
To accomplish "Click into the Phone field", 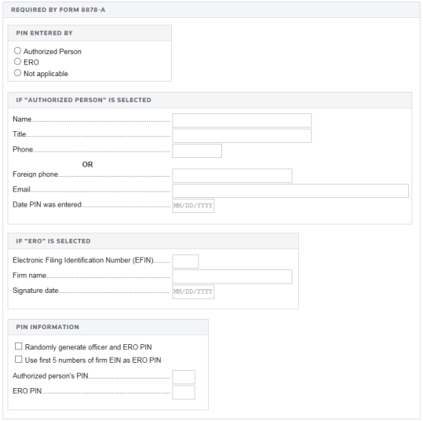I will (x=197, y=151).
